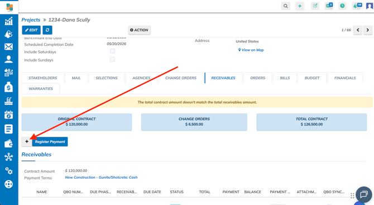Click the contract mismatch warning banner
374x205 pixels.
coord(197,102)
